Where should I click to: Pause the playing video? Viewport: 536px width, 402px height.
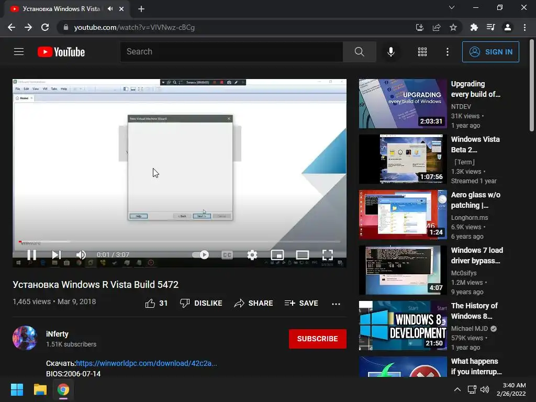(31, 255)
